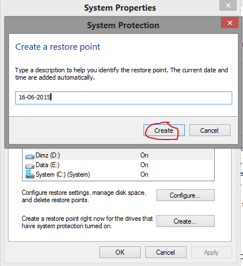Close the System Properties window

(228, 6)
